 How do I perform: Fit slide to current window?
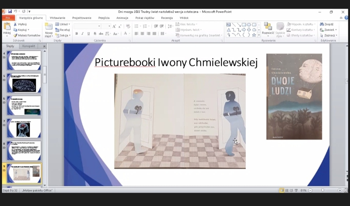346,190
